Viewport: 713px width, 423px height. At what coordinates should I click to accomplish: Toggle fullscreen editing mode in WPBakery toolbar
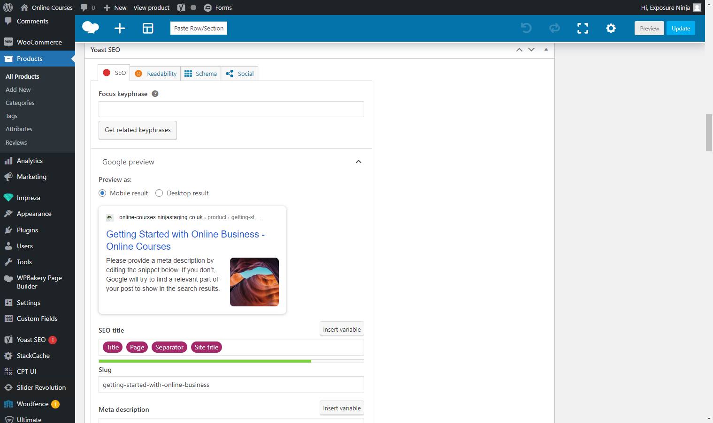pyautogui.click(x=583, y=28)
